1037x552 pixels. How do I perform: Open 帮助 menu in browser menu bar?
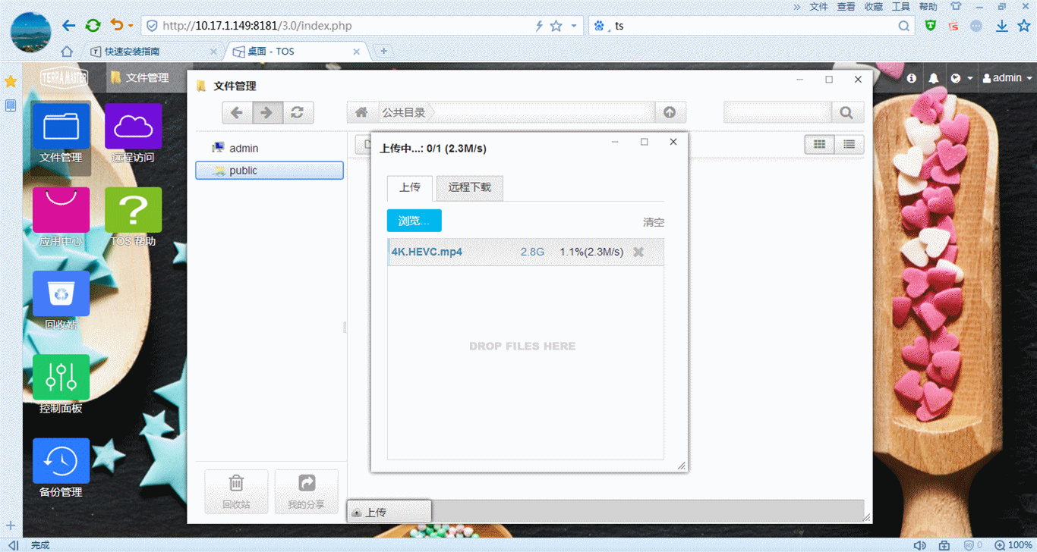[x=928, y=6]
